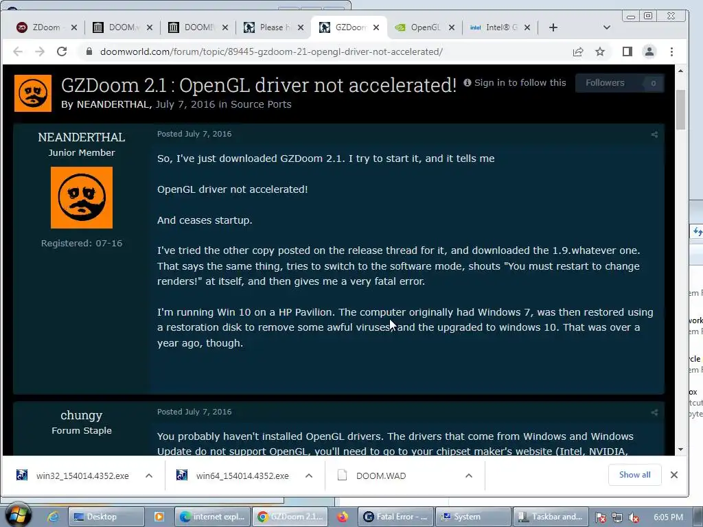
Task: Click the browser back arrow
Action: pyautogui.click(x=18, y=51)
